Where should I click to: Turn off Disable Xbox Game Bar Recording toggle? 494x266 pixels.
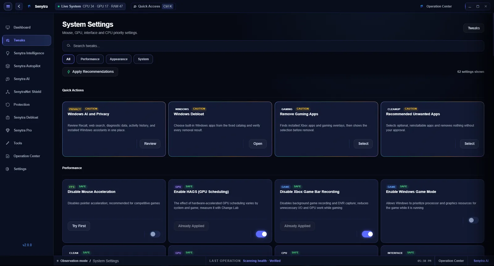[x=367, y=234]
